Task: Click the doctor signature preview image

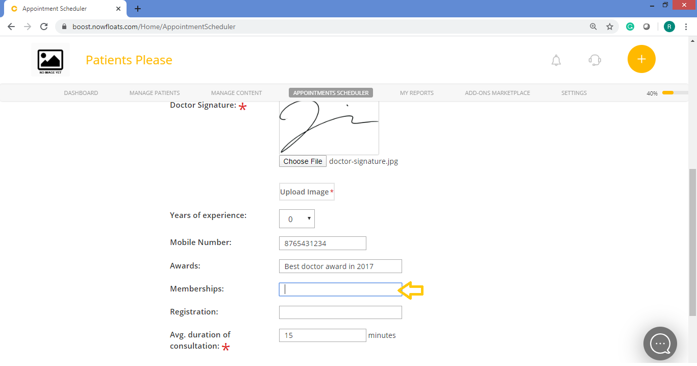Action: click(329, 128)
